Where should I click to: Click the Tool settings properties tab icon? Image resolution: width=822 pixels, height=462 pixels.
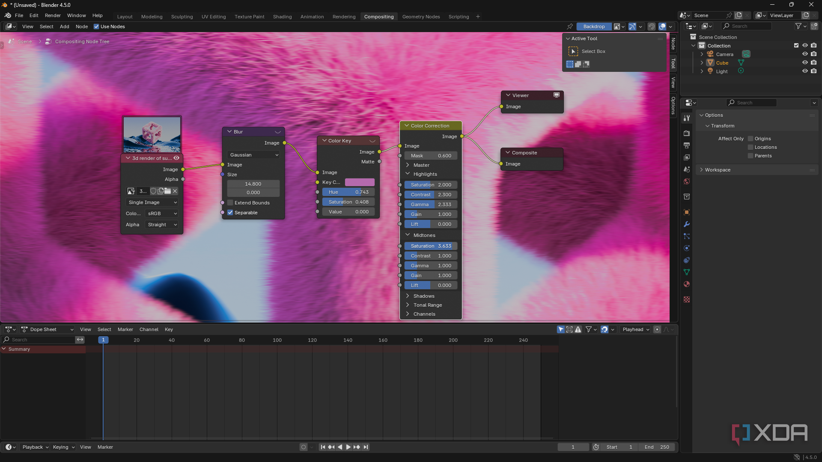point(687,118)
